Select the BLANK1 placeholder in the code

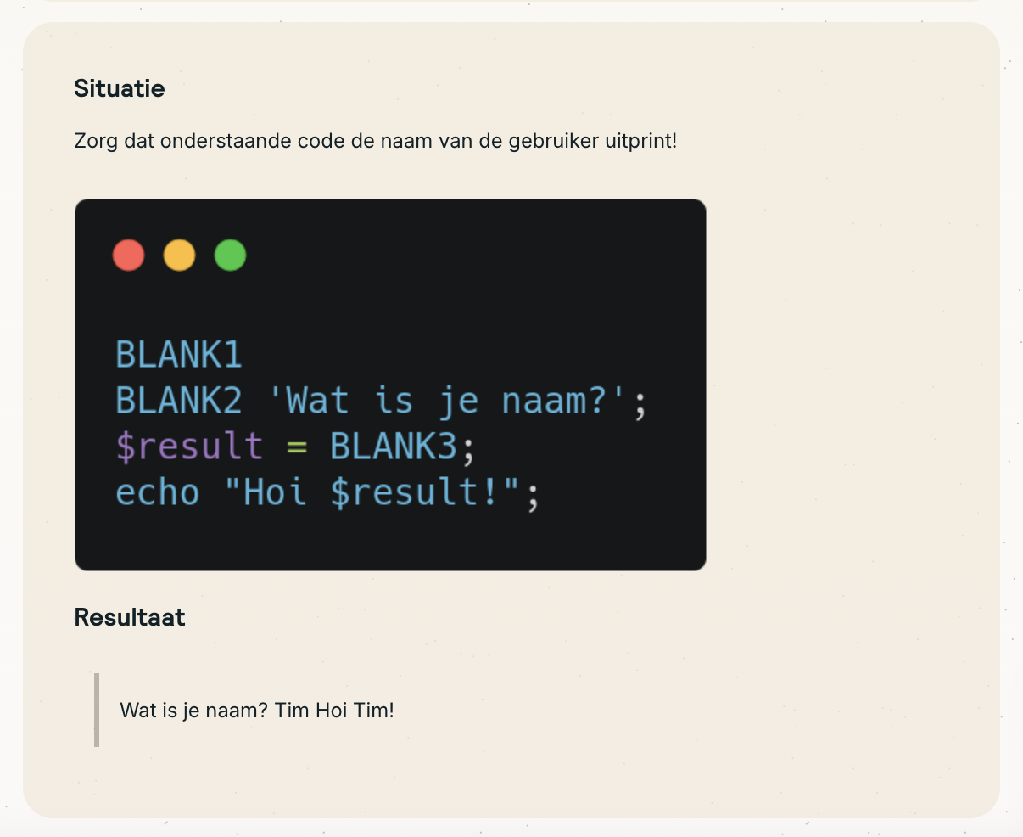pyautogui.click(x=179, y=355)
